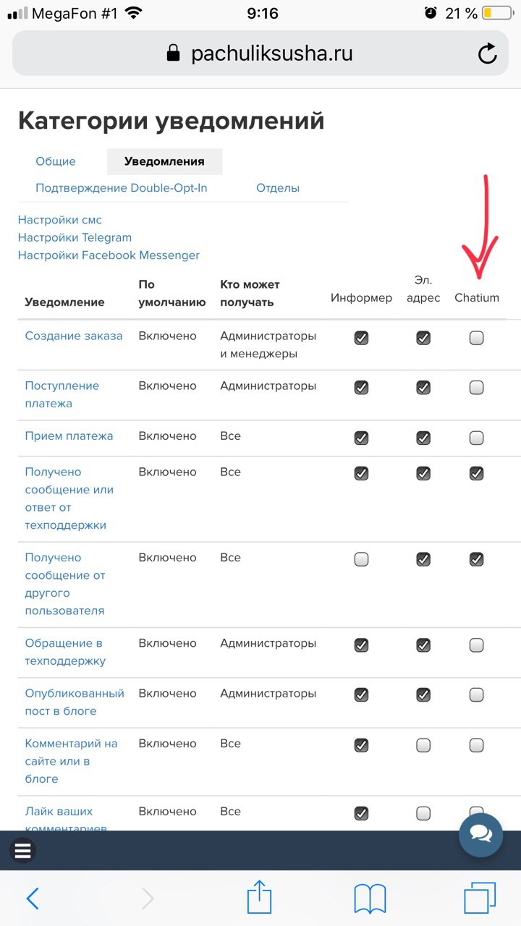This screenshot has height=926, width=521.
Task: Switch to the Общие tab
Action: tap(56, 161)
